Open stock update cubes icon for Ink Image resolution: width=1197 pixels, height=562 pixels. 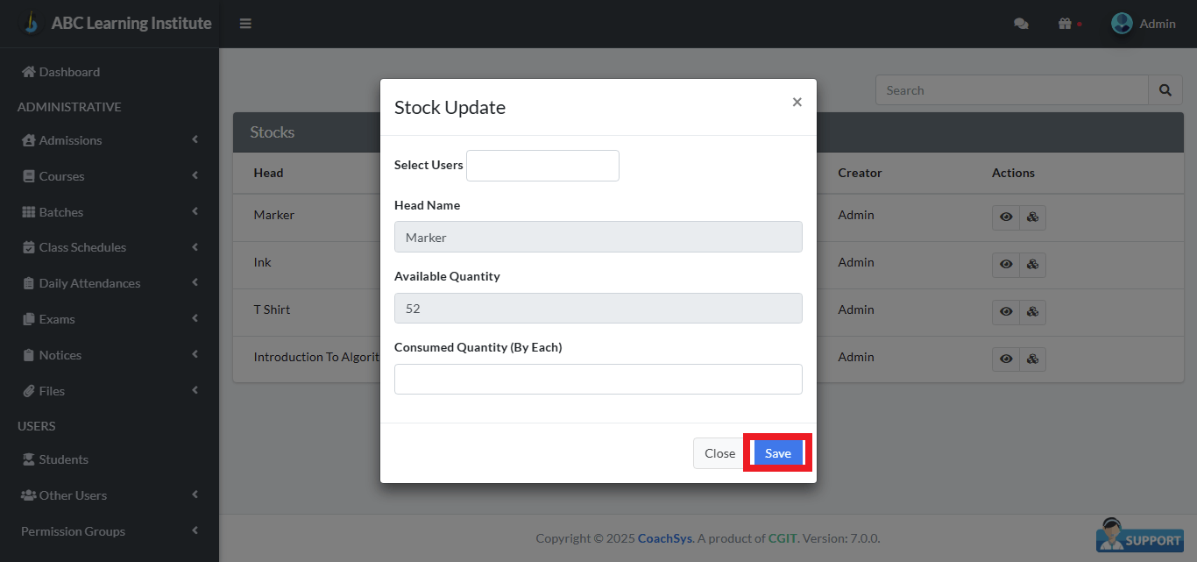pyautogui.click(x=1032, y=264)
